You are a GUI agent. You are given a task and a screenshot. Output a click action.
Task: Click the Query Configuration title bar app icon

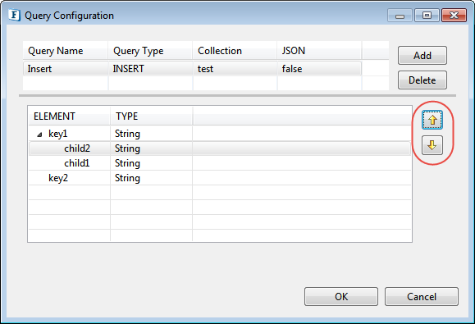(x=14, y=15)
